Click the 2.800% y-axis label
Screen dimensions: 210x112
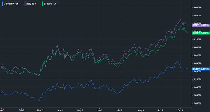(197, 95)
